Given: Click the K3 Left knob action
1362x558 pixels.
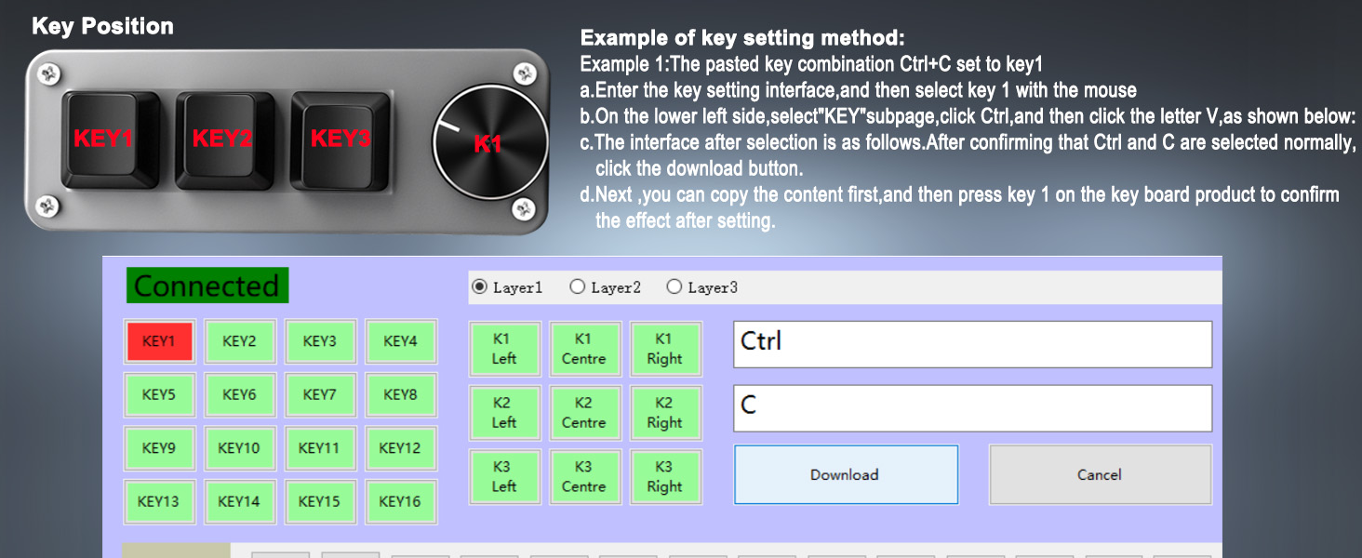Looking at the screenshot, I should 504,476.
